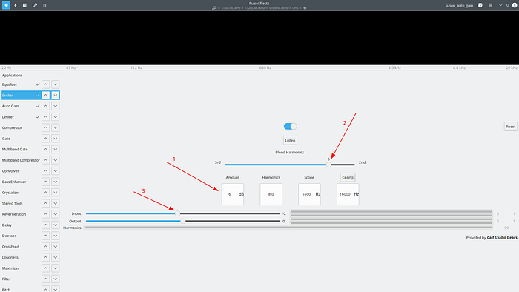
Task: Click the Input gain slider handle
Action: point(177,213)
